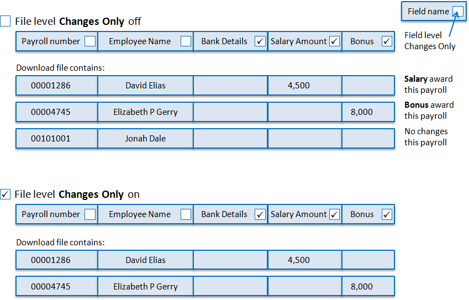This screenshot has height=300, width=469.
Task: Untick Bank Details box in upper header row
Action: tap(260, 41)
